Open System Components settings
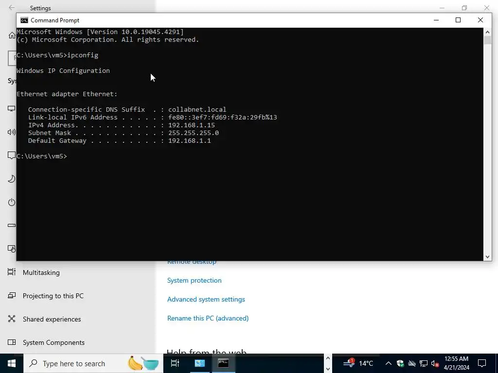The image size is (498, 373). pos(53,342)
